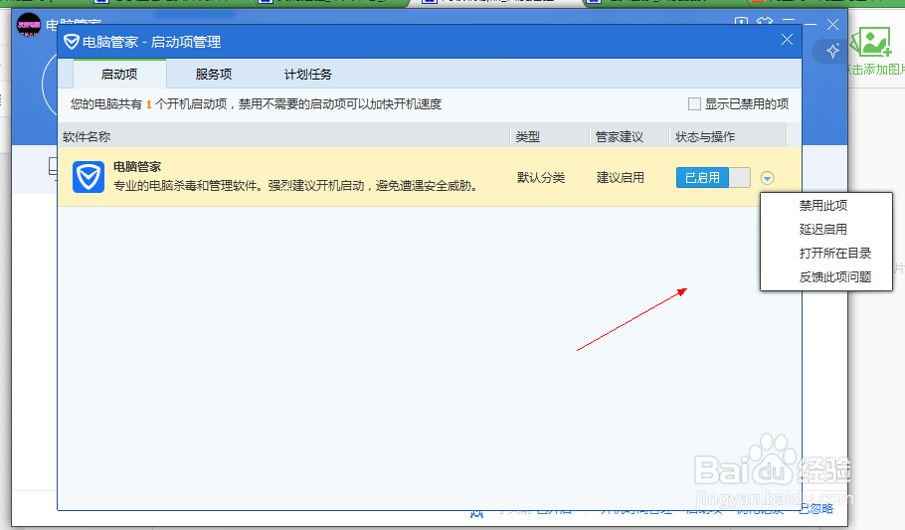The height and width of the screenshot is (530, 905).
Task: Close the 启动项管理 dialog
Action: point(787,39)
